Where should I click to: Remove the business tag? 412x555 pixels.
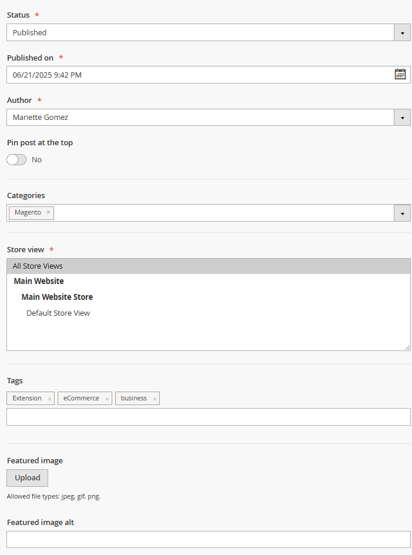(155, 399)
